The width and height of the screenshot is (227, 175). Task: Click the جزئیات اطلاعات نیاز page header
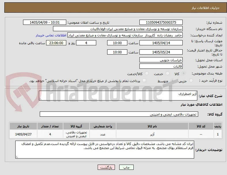click(205, 8)
